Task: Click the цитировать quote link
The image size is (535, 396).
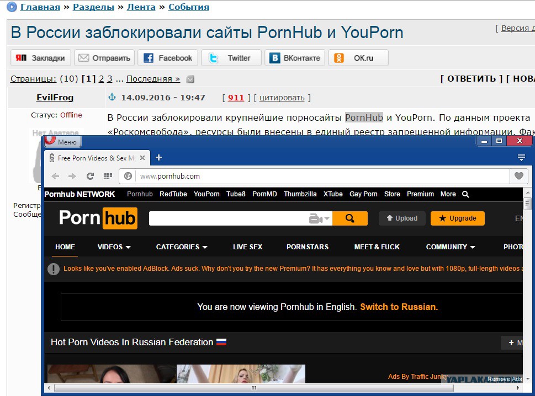Action: pos(282,98)
